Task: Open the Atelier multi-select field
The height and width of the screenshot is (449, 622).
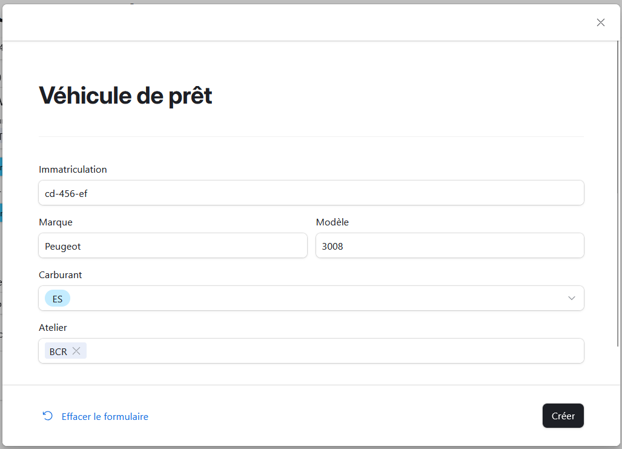Action: pos(333,351)
